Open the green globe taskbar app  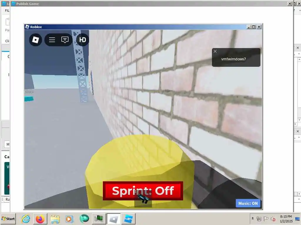point(84,219)
